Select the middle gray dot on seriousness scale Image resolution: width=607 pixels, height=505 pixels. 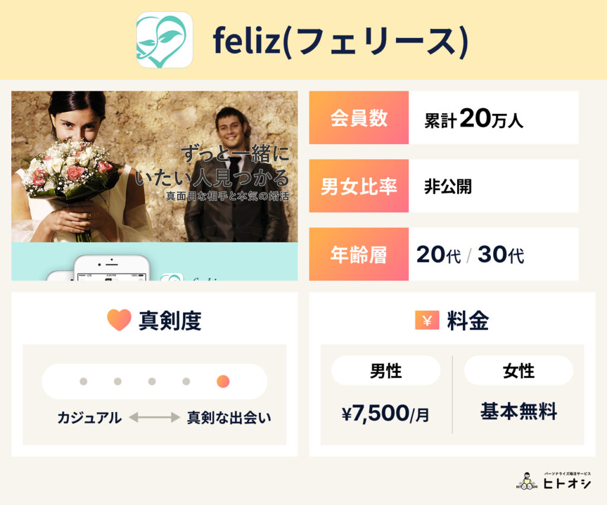coord(152,382)
